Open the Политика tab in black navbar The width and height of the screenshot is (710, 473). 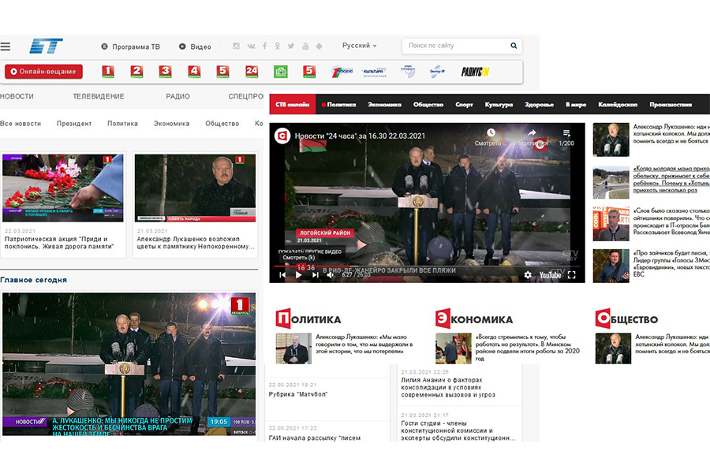point(341,104)
